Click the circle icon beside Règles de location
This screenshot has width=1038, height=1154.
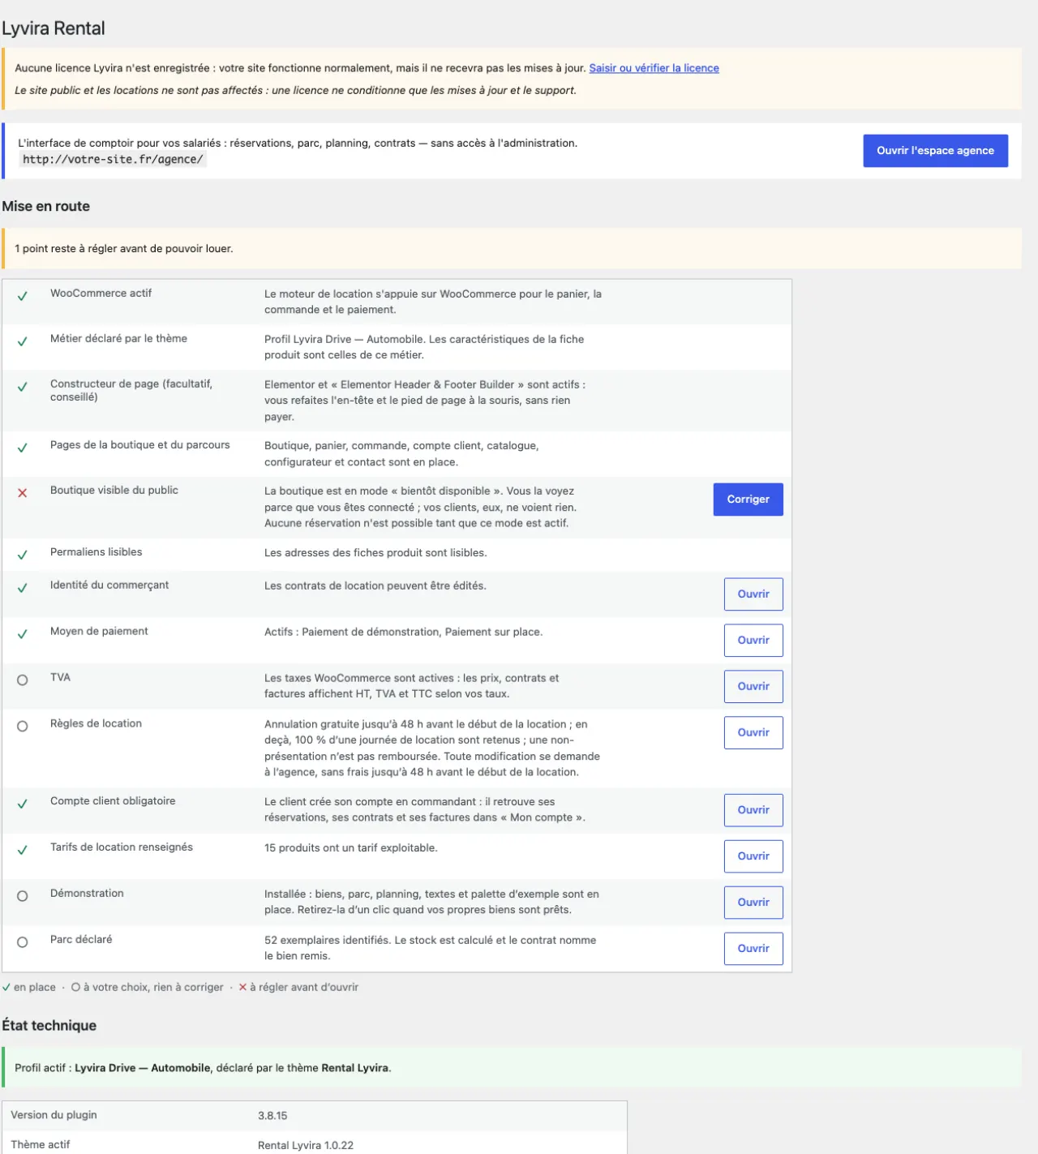(x=23, y=727)
